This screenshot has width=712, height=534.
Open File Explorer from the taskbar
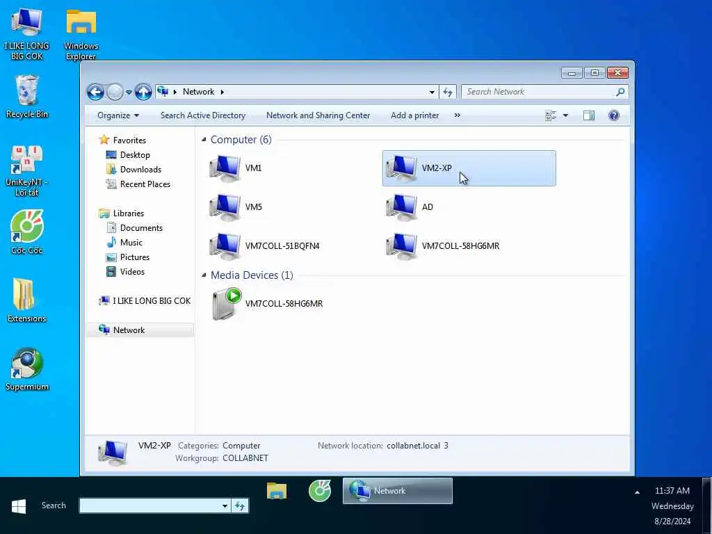277,491
